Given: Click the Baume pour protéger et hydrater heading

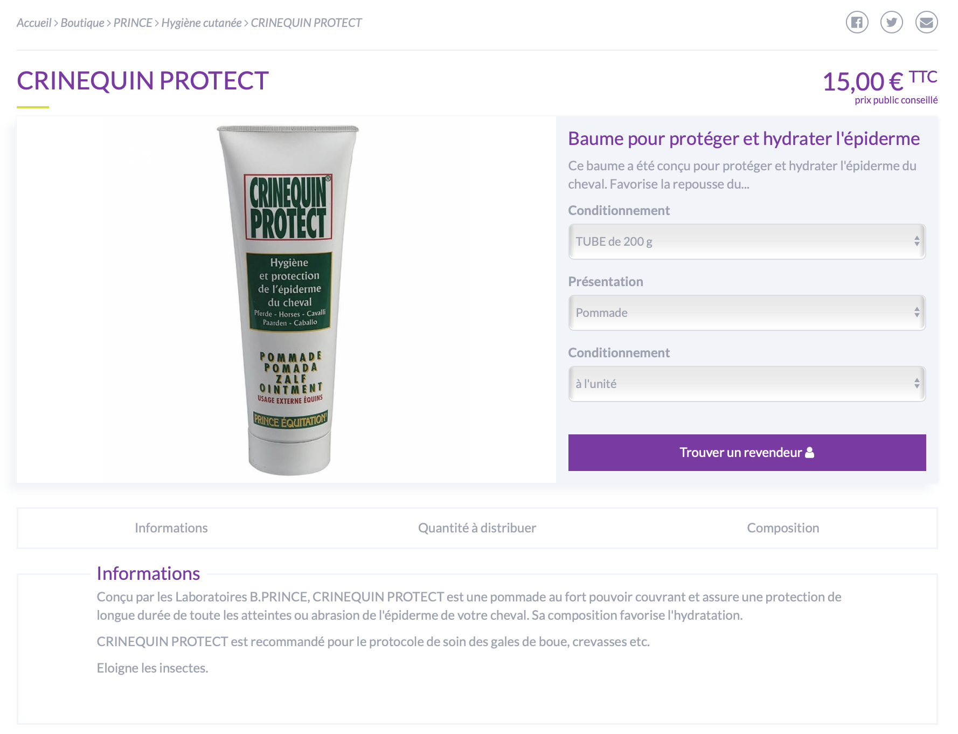Looking at the screenshot, I should coord(744,139).
